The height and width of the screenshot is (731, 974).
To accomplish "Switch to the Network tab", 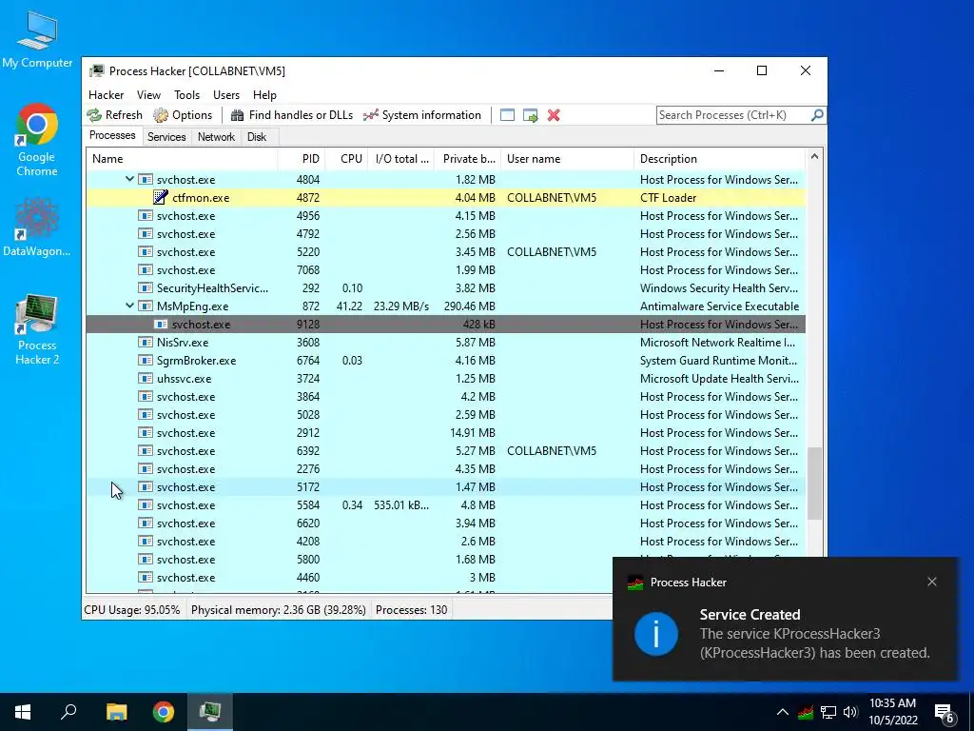I will (216, 137).
